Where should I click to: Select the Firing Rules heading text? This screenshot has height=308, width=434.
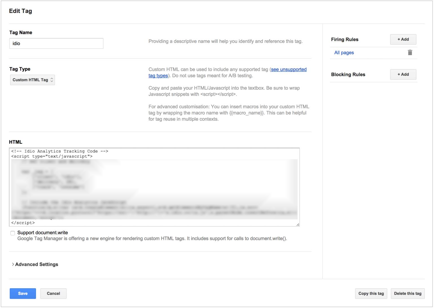[x=344, y=39]
